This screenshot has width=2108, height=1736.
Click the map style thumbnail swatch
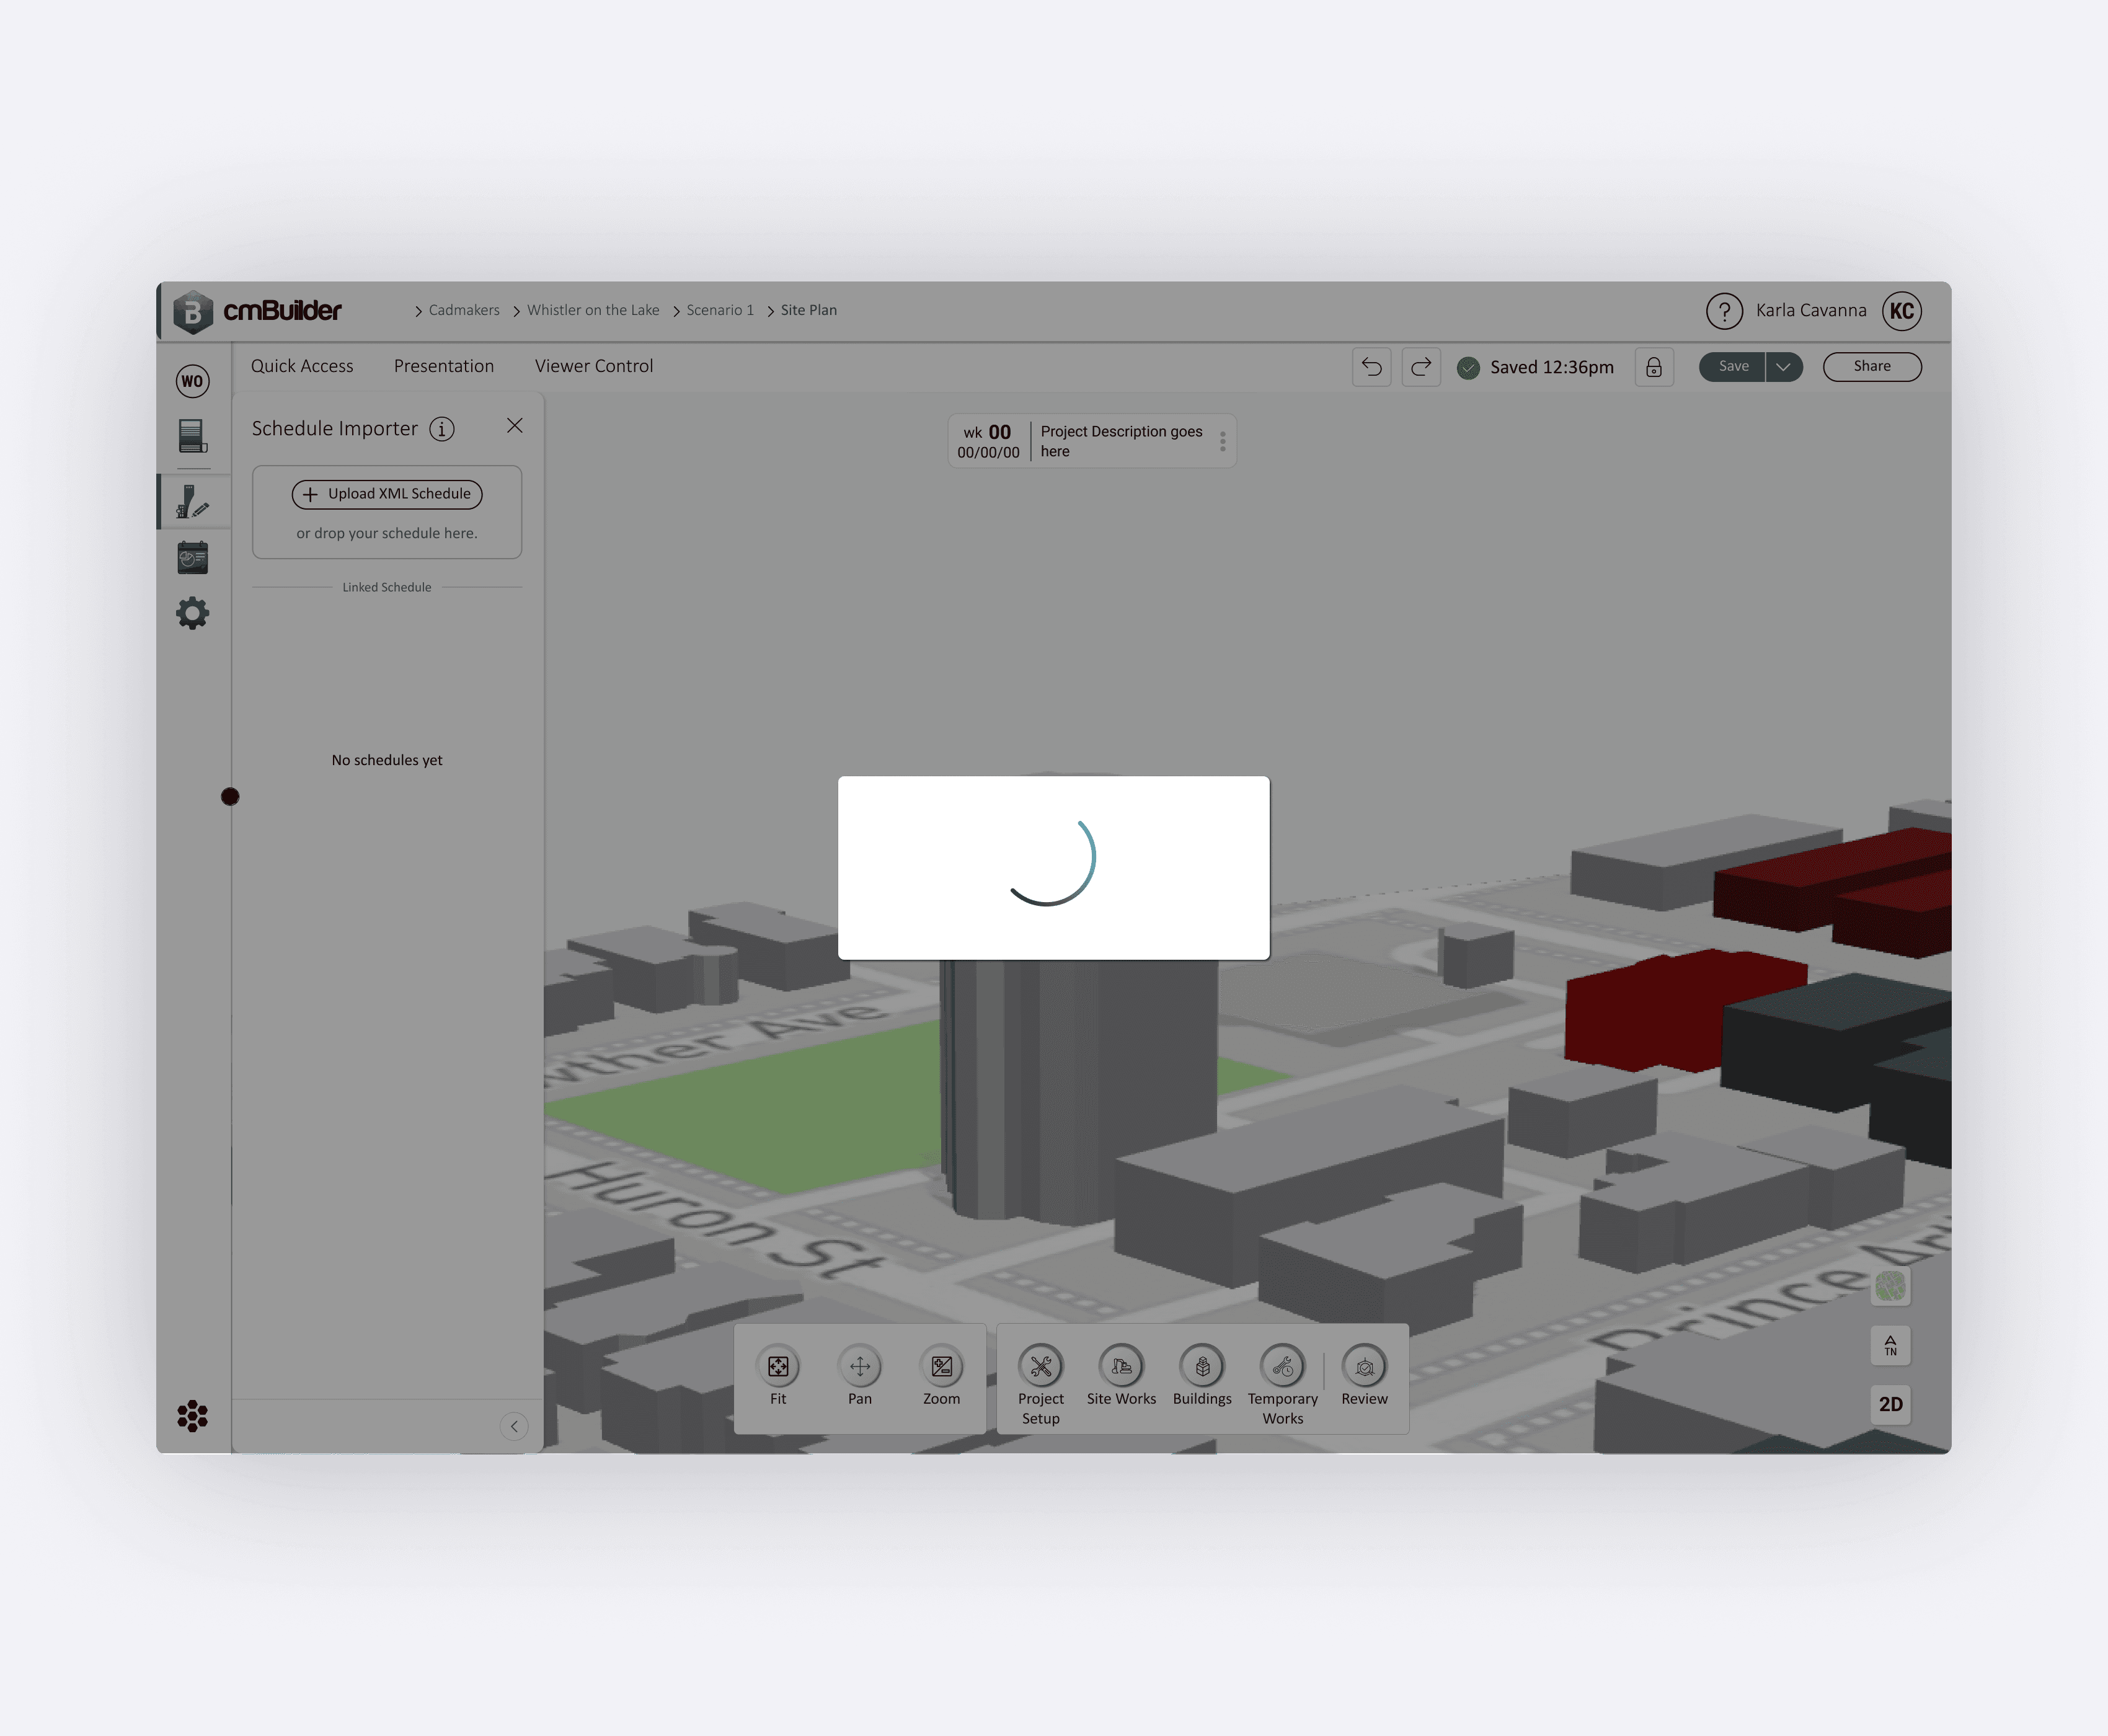tap(1890, 1286)
